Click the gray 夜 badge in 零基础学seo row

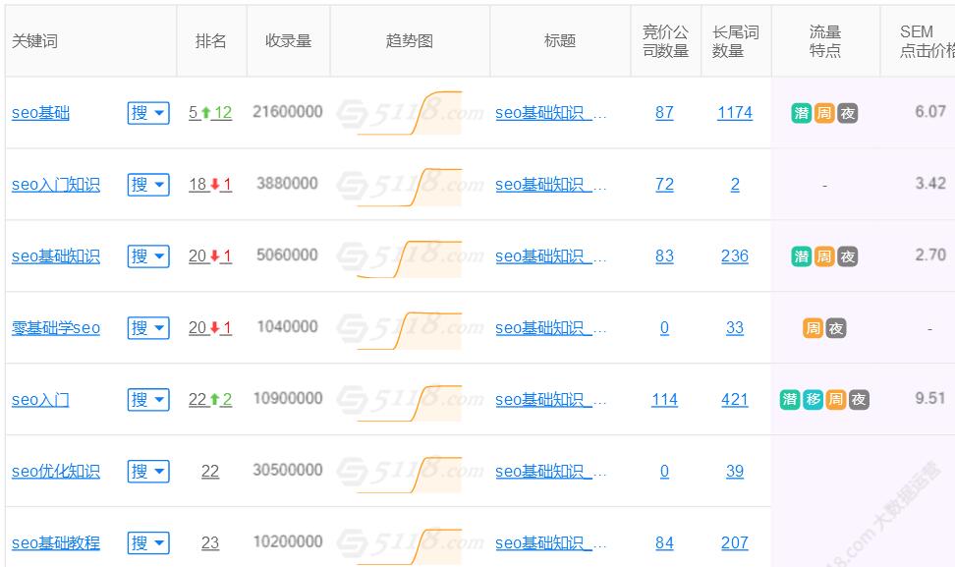pos(835,328)
